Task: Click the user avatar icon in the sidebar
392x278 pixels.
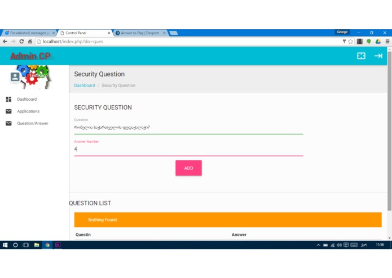Action: tap(15, 77)
